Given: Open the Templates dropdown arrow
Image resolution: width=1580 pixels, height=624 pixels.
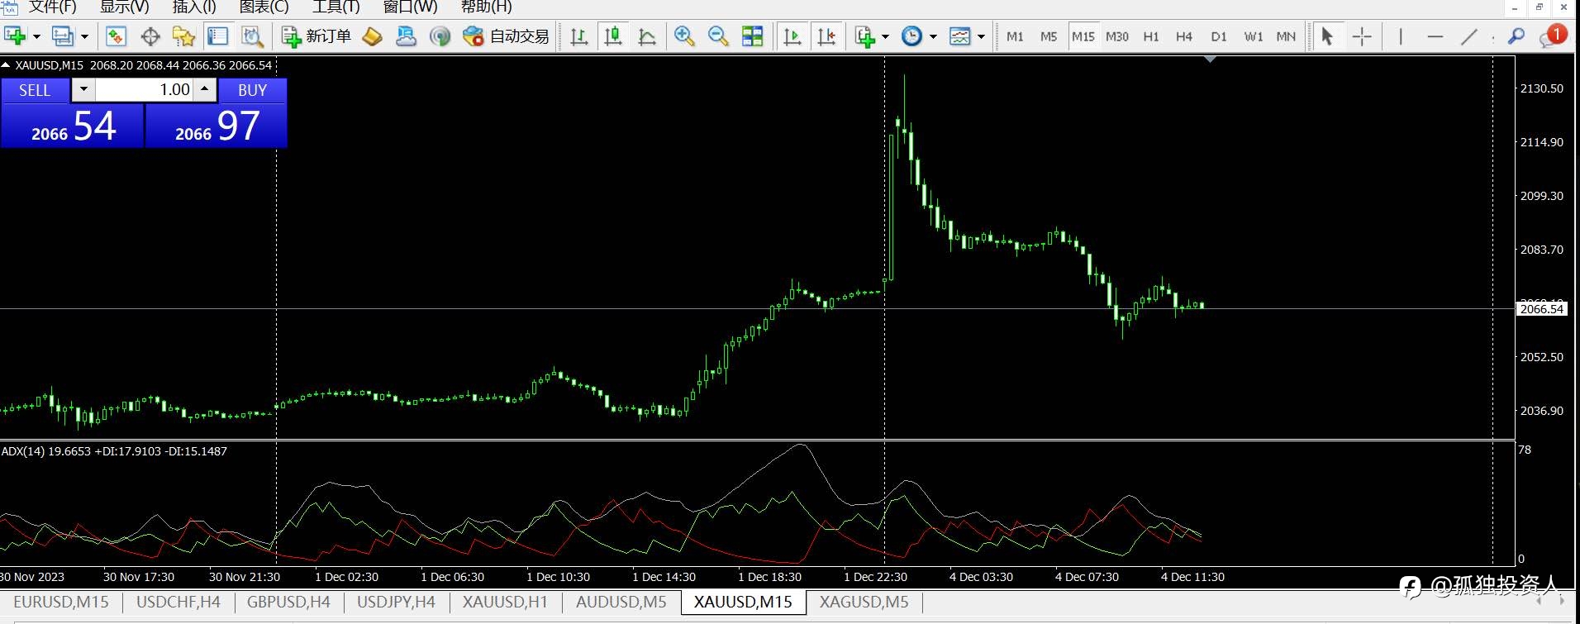Looking at the screenshot, I should point(981,37).
